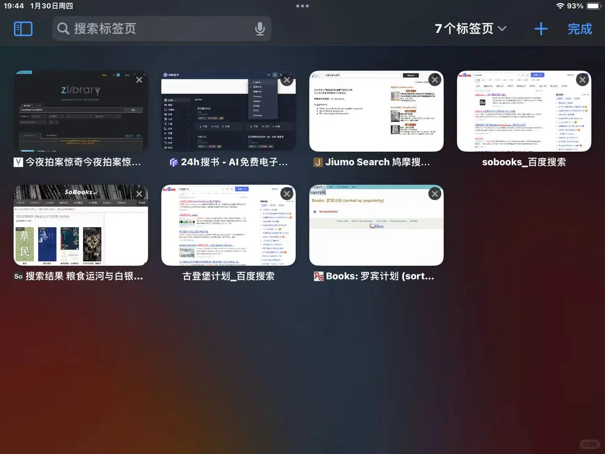Viewport: 605px width, 454px height.
Task: Open the 古登堡计划 Baidu search thumbnail
Action: pyautogui.click(x=229, y=225)
